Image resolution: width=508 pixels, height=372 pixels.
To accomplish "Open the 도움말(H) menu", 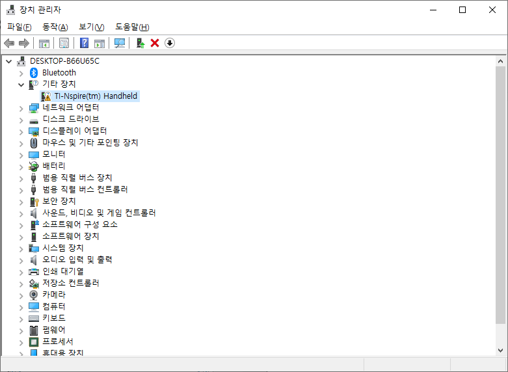I will point(132,27).
